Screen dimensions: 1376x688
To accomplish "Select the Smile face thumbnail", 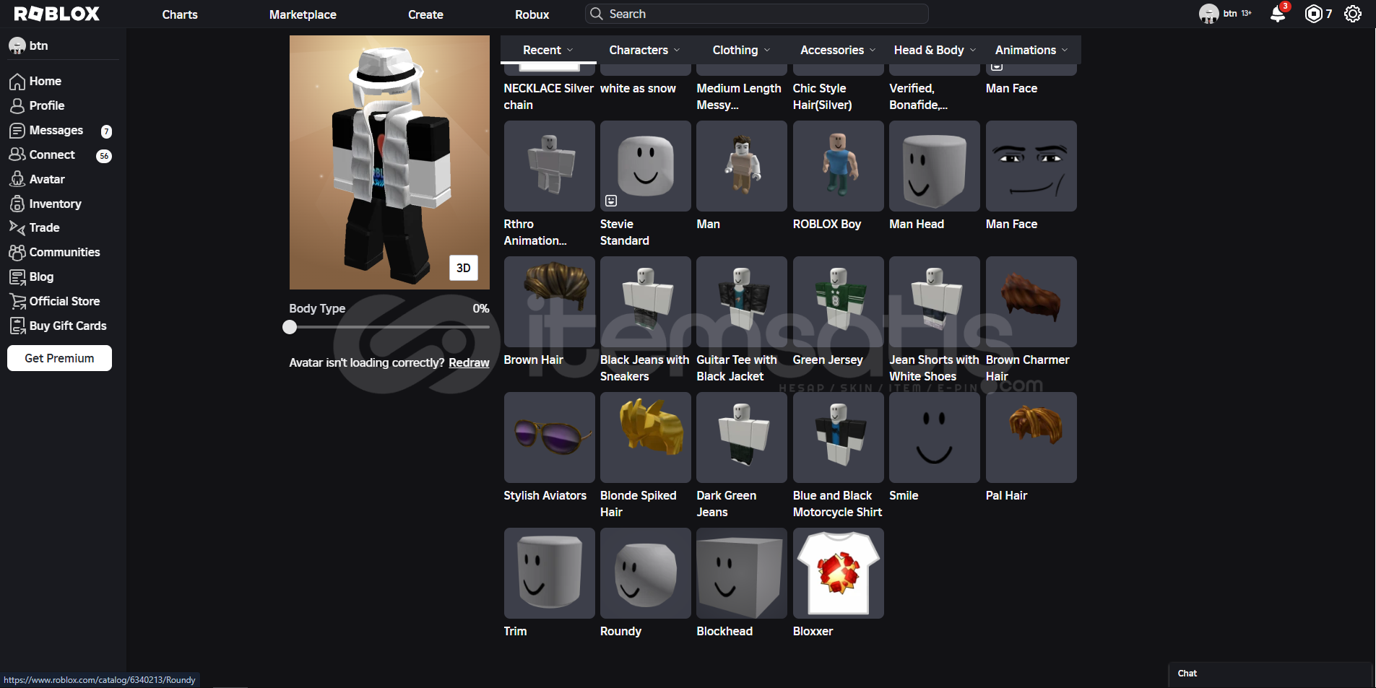I will pos(935,437).
